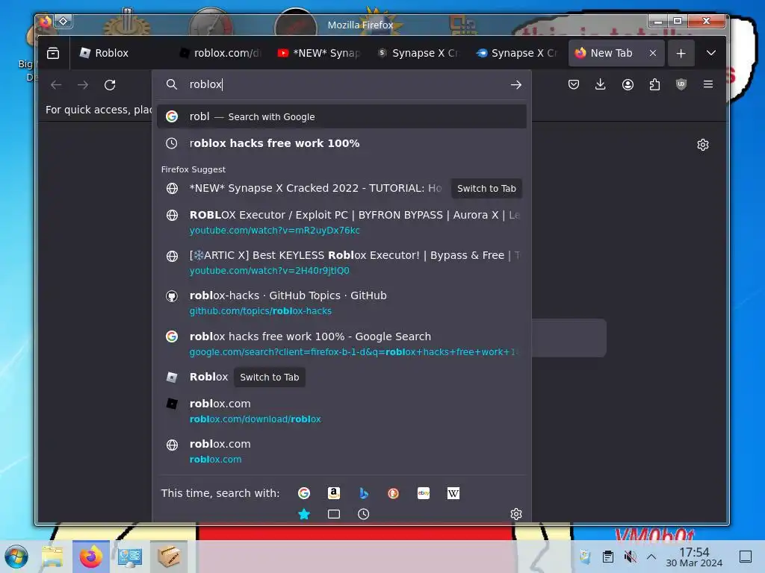This screenshot has height=573, width=765.
Task: Open the Windows Start menu
Action: (16, 557)
